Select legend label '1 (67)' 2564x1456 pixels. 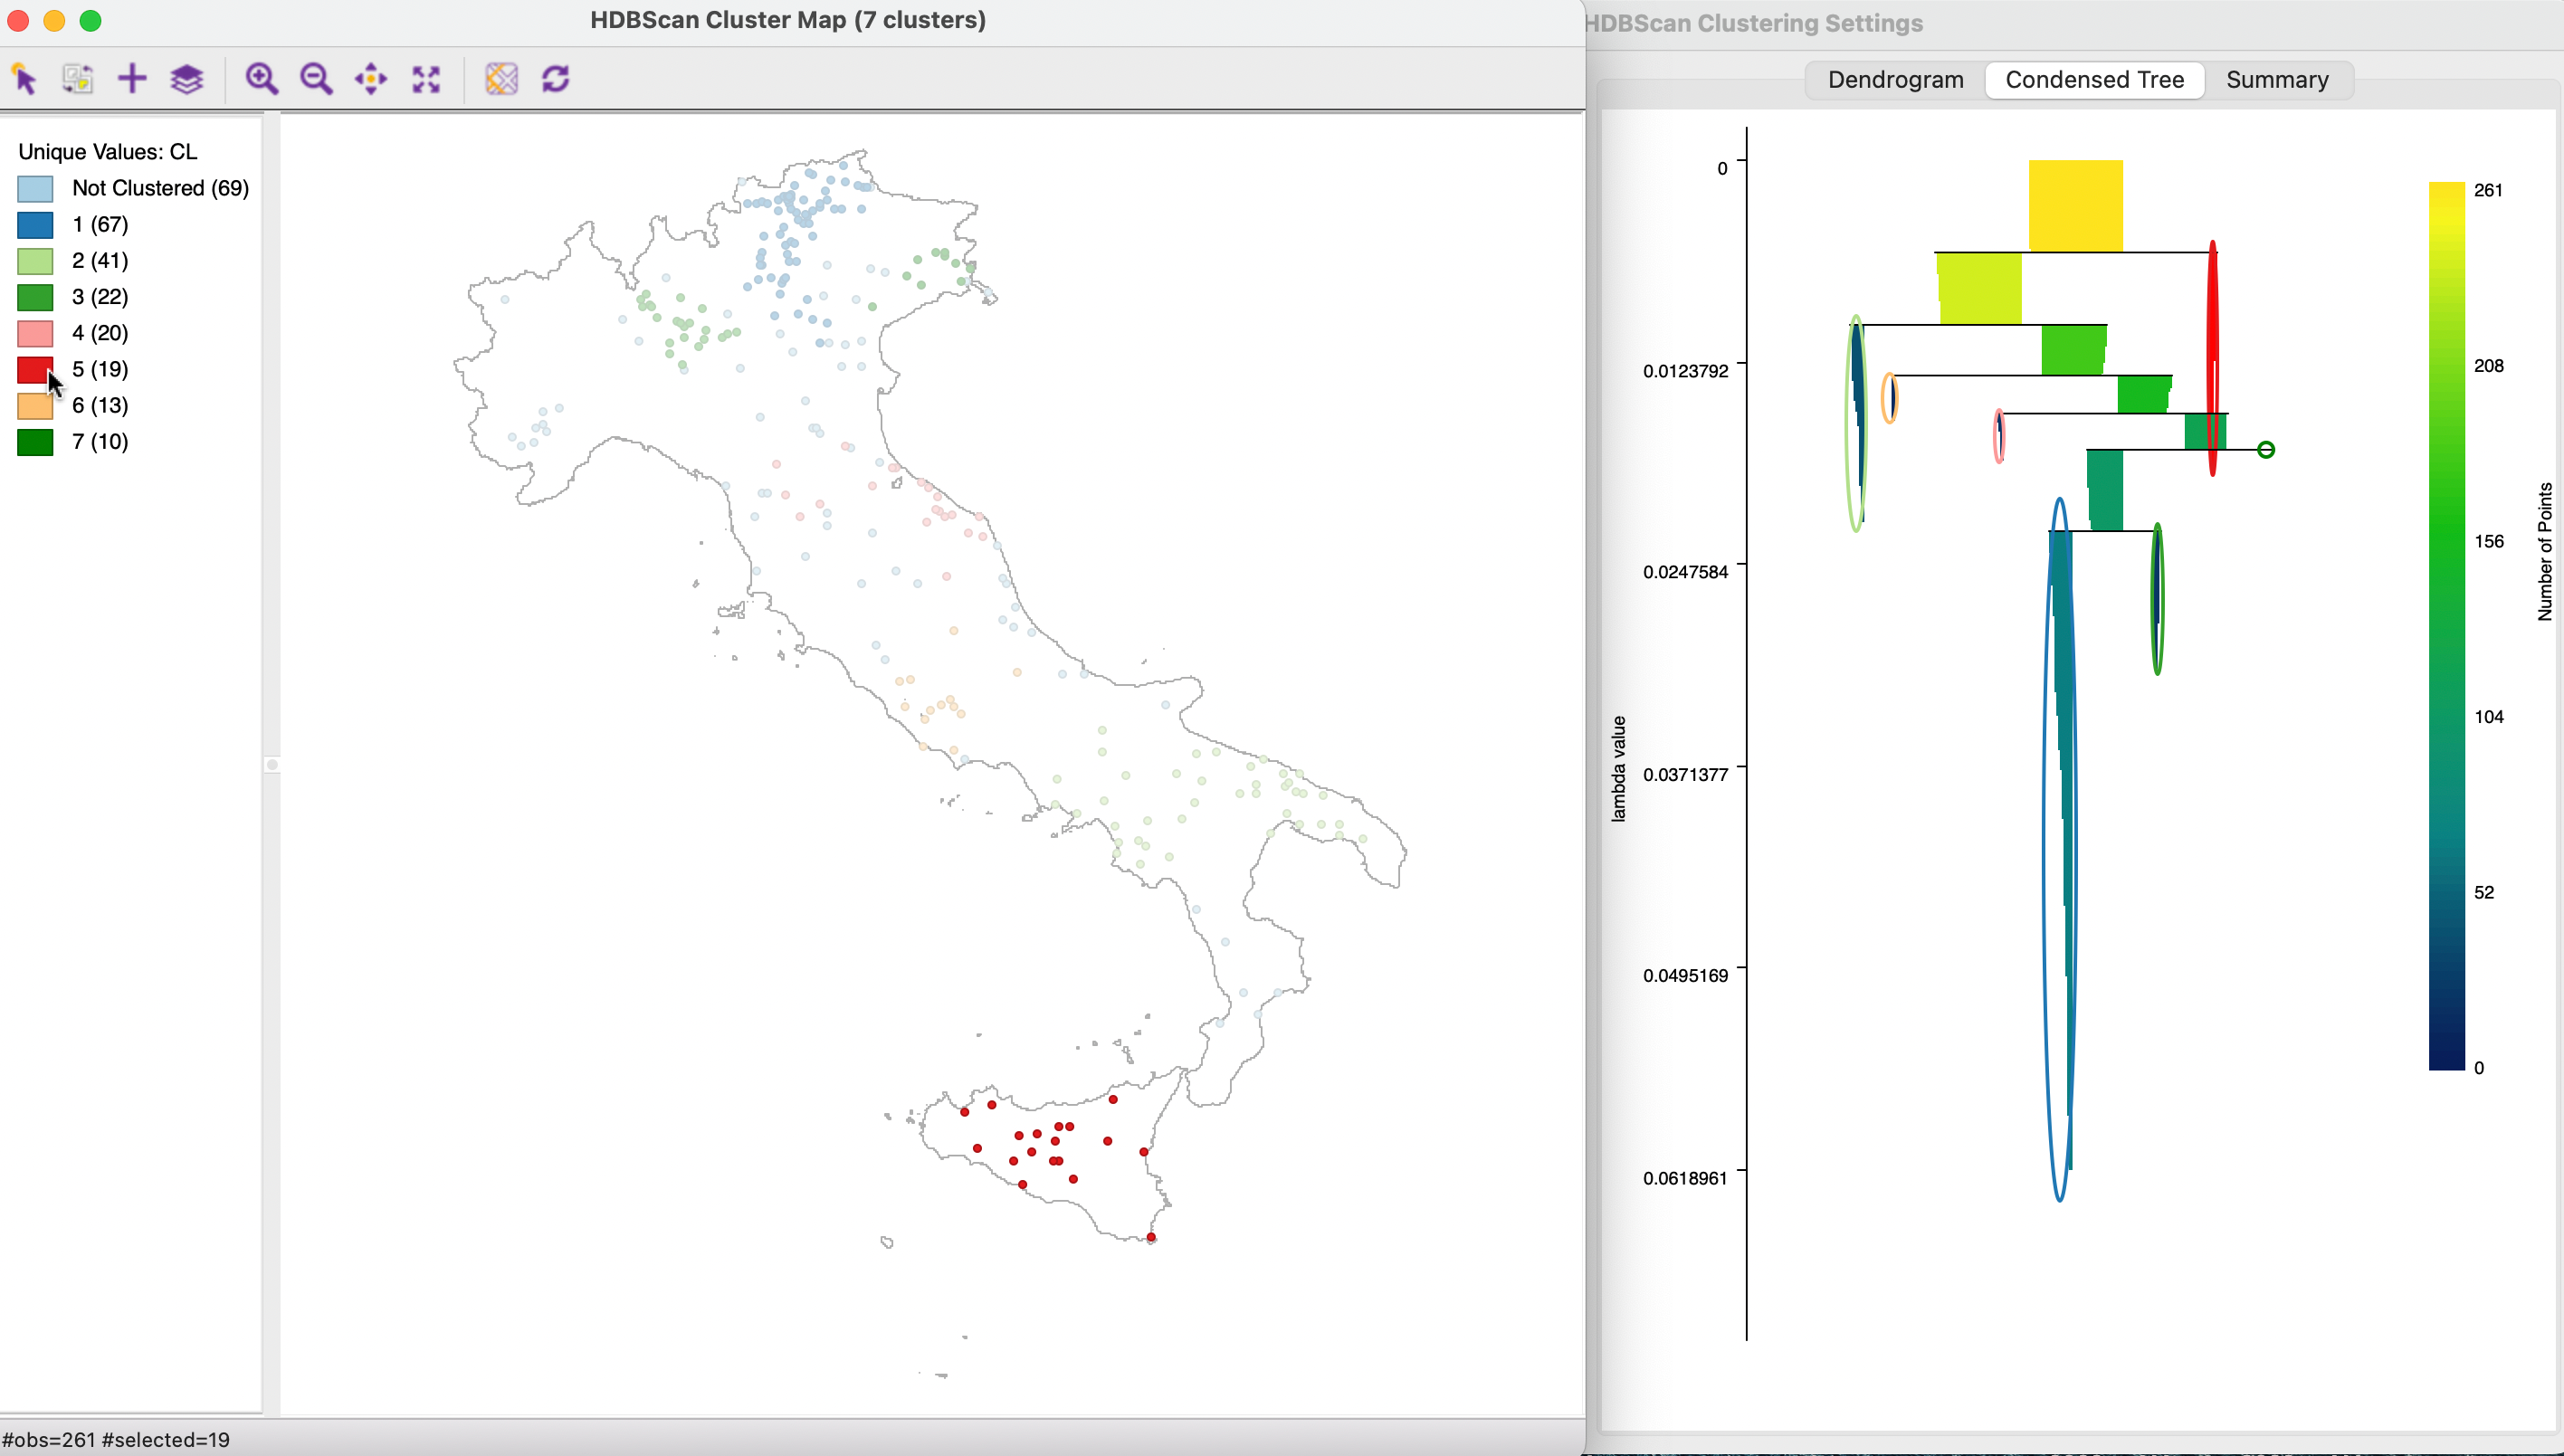100,224
